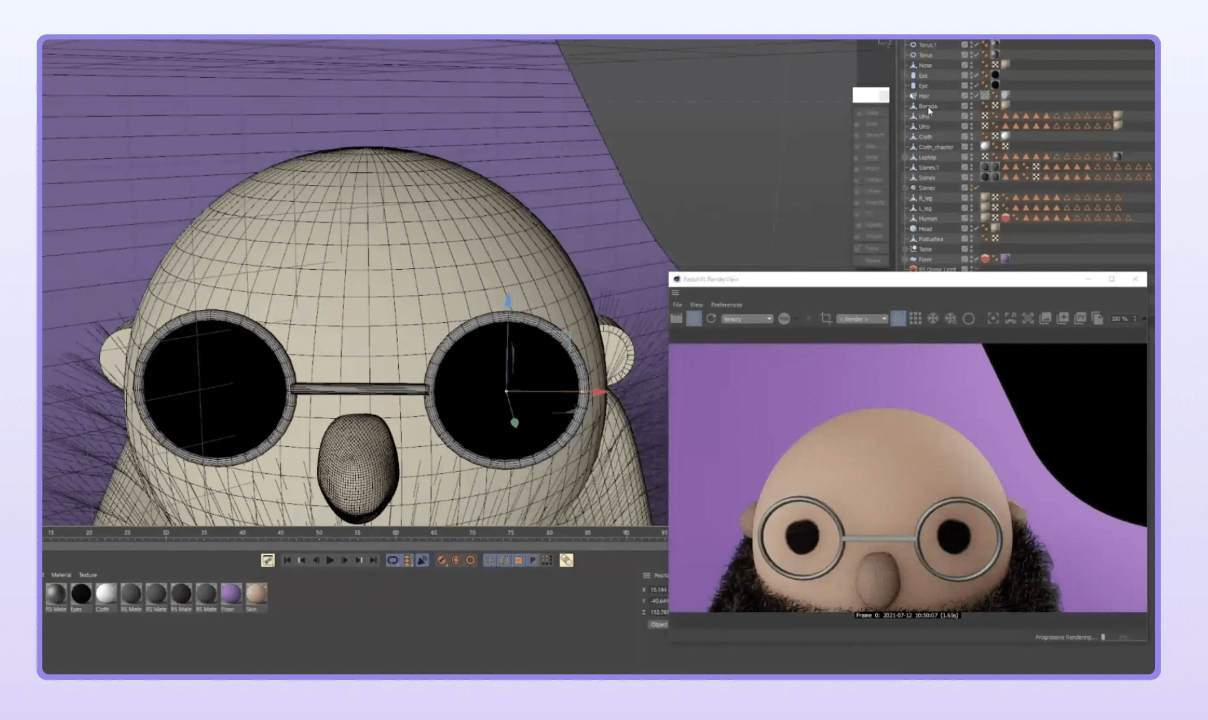This screenshot has width=1208, height=720.
Task: Click the snowflake freeze tessellation icon
Action: click(933, 318)
